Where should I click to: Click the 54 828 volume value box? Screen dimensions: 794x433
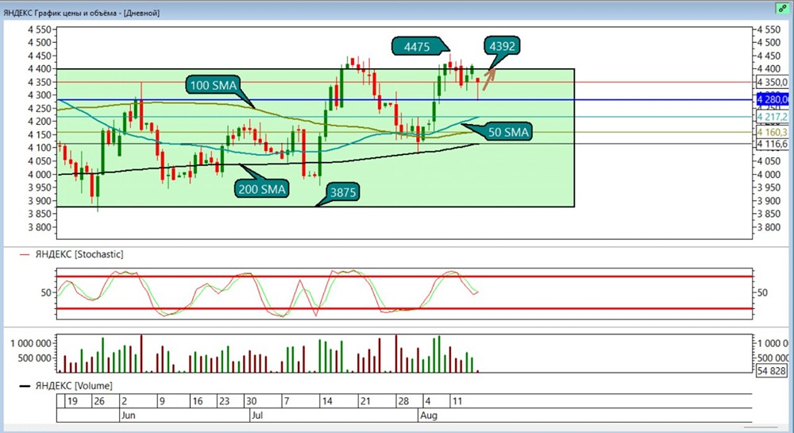[x=772, y=371]
